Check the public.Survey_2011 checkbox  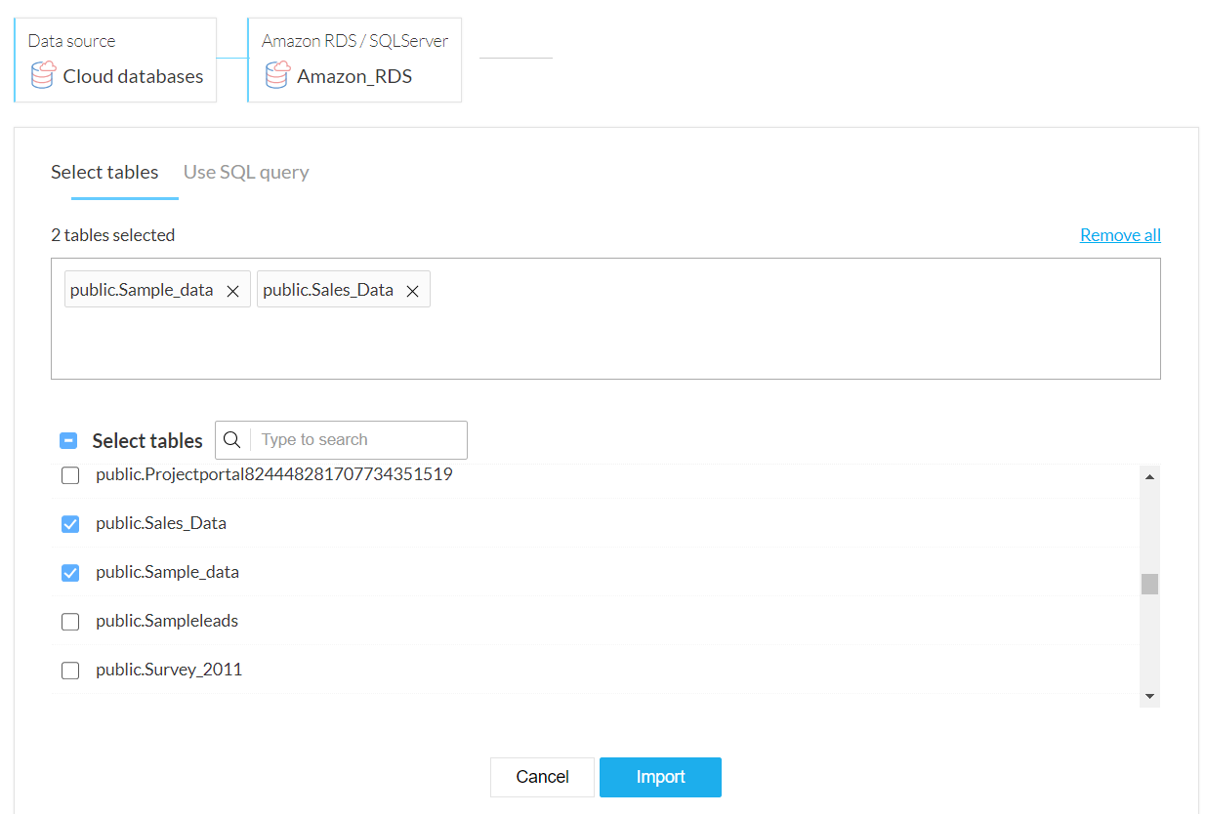(x=70, y=671)
